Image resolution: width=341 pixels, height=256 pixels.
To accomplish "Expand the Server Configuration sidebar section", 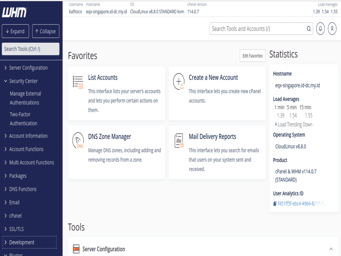I will (28, 68).
